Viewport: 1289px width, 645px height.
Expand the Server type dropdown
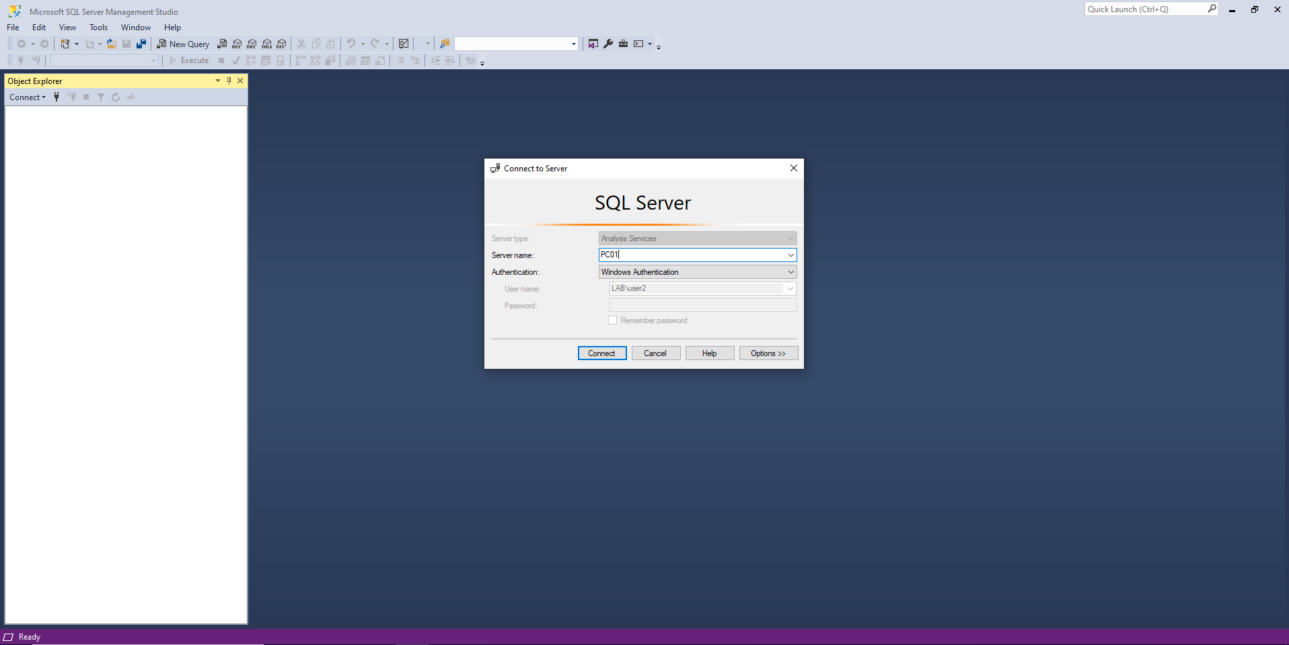tap(791, 239)
